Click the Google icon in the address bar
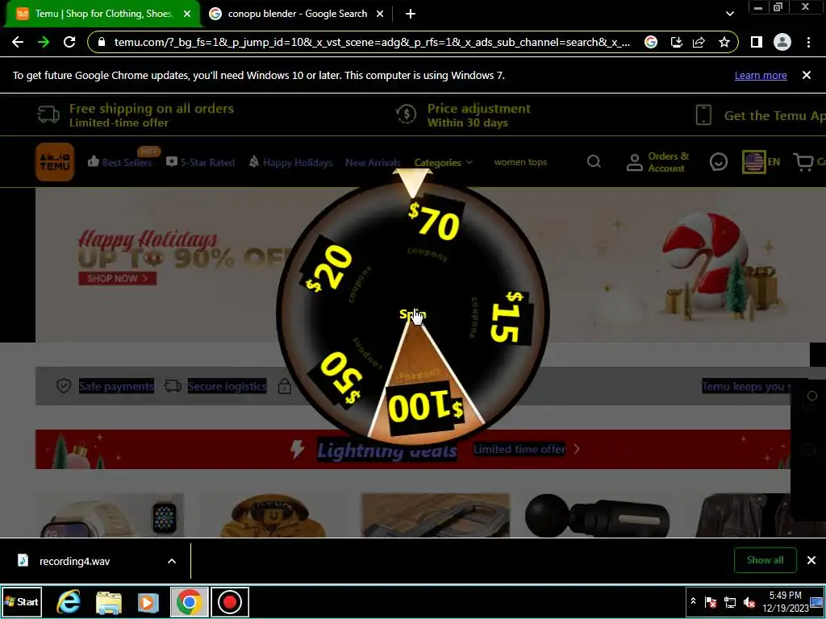This screenshot has height=619, width=826. 651,42
